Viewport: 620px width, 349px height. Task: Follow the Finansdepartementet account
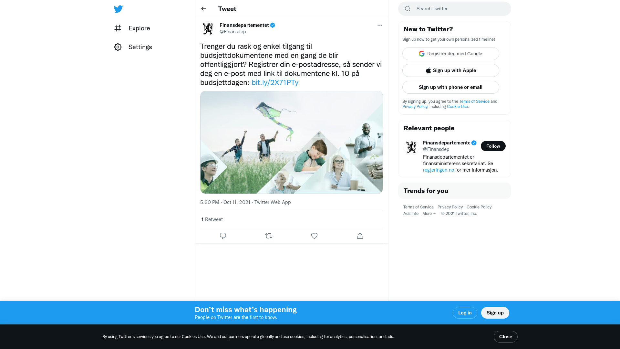(493, 146)
